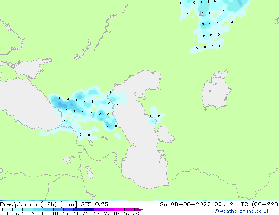Click the 'Precipitation (12h)' title text
279x215 pixels.
[x=29, y=204]
